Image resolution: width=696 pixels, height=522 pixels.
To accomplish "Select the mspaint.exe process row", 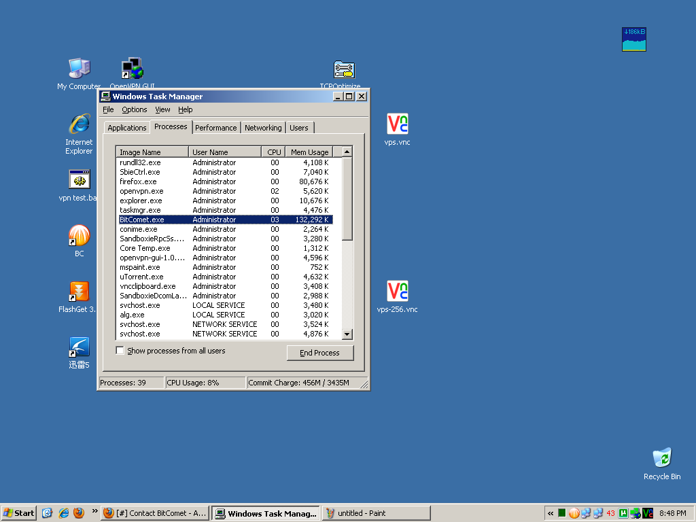I will coord(226,267).
